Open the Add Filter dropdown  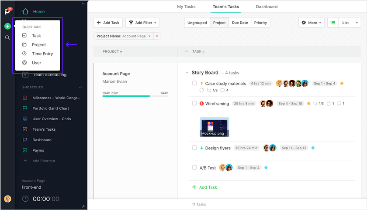click(x=142, y=23)
